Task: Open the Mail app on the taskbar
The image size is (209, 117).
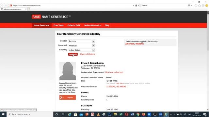Action: click(81, 114)
